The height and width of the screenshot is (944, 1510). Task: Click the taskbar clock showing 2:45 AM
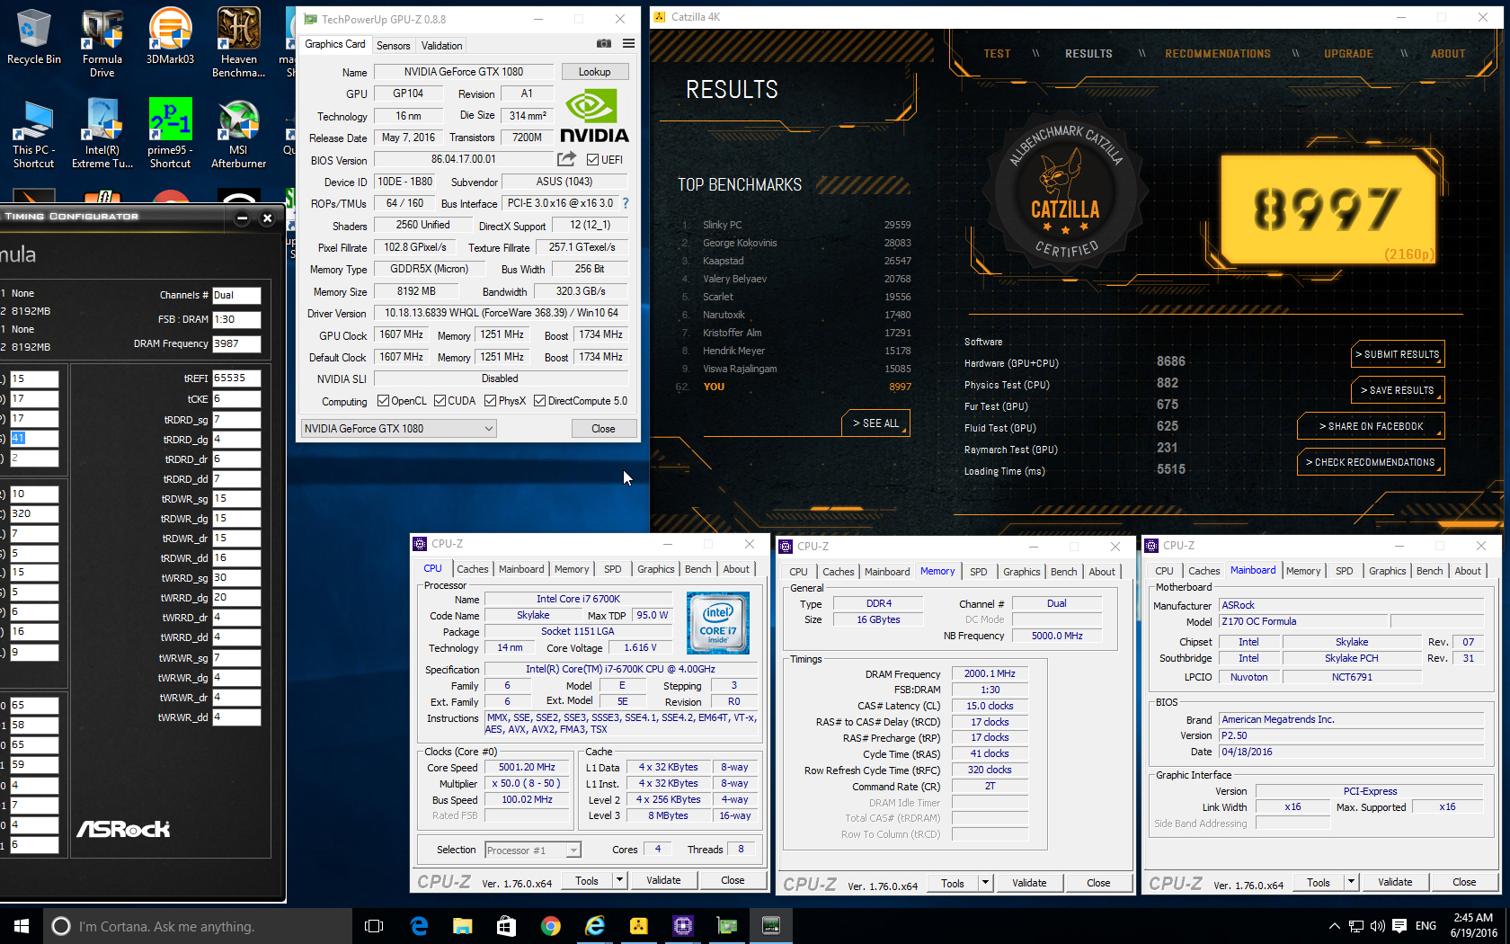(x=1473, y=925)
